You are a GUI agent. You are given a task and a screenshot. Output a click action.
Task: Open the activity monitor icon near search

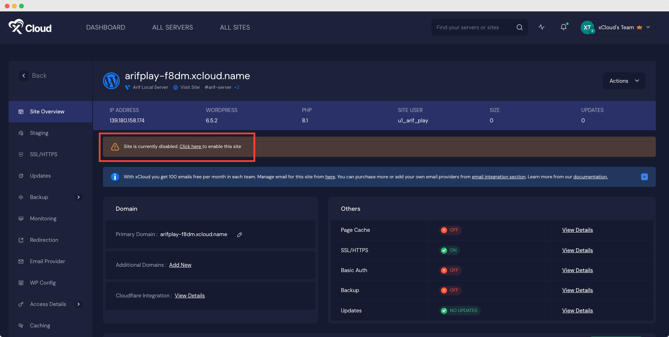542,27
